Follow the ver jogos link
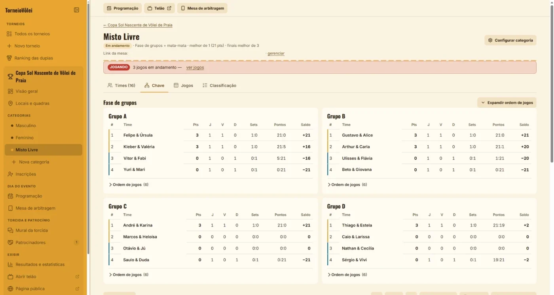 [195, 67]
